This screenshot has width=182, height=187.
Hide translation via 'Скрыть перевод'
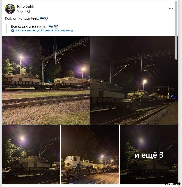point(27,30)
